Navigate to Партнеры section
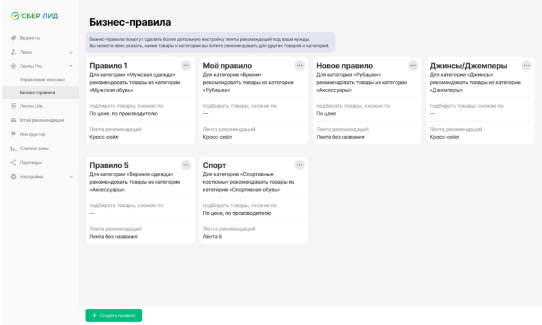 coord(30,162)
